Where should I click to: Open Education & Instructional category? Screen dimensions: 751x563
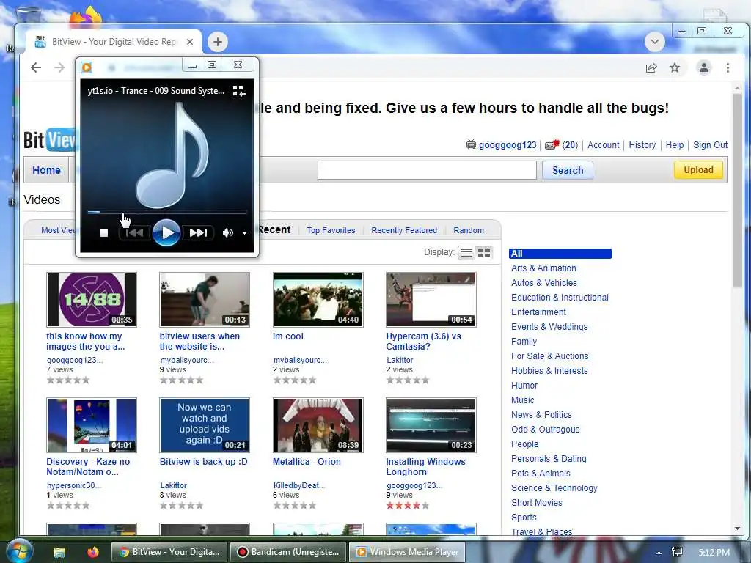pyautogui.click(x=560, y=298)
